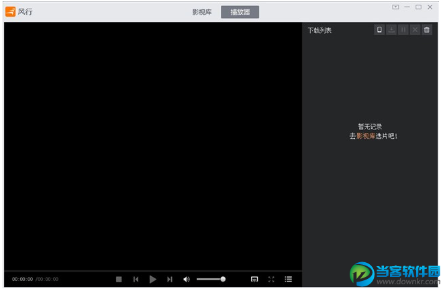Click the send-to-phone icon in download list

(x=379, y=30)
